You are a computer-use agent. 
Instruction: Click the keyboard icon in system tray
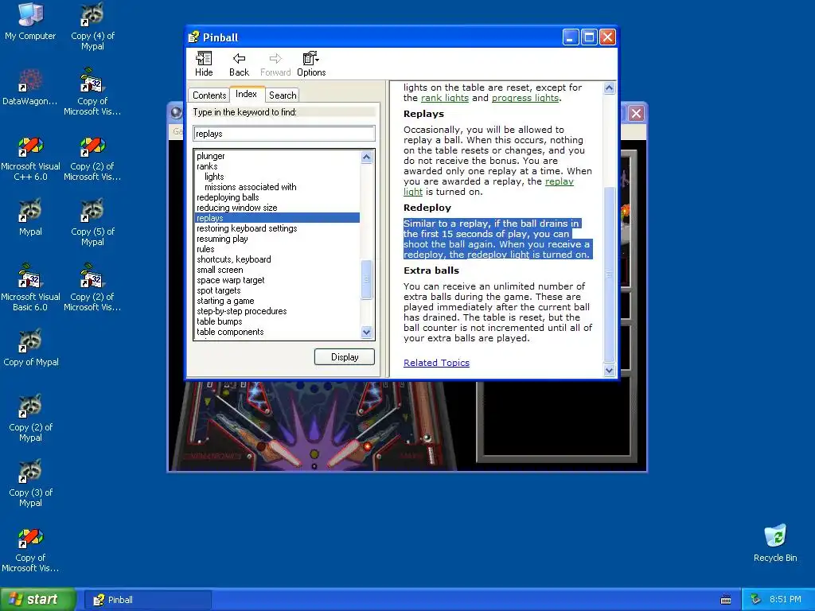726,600
